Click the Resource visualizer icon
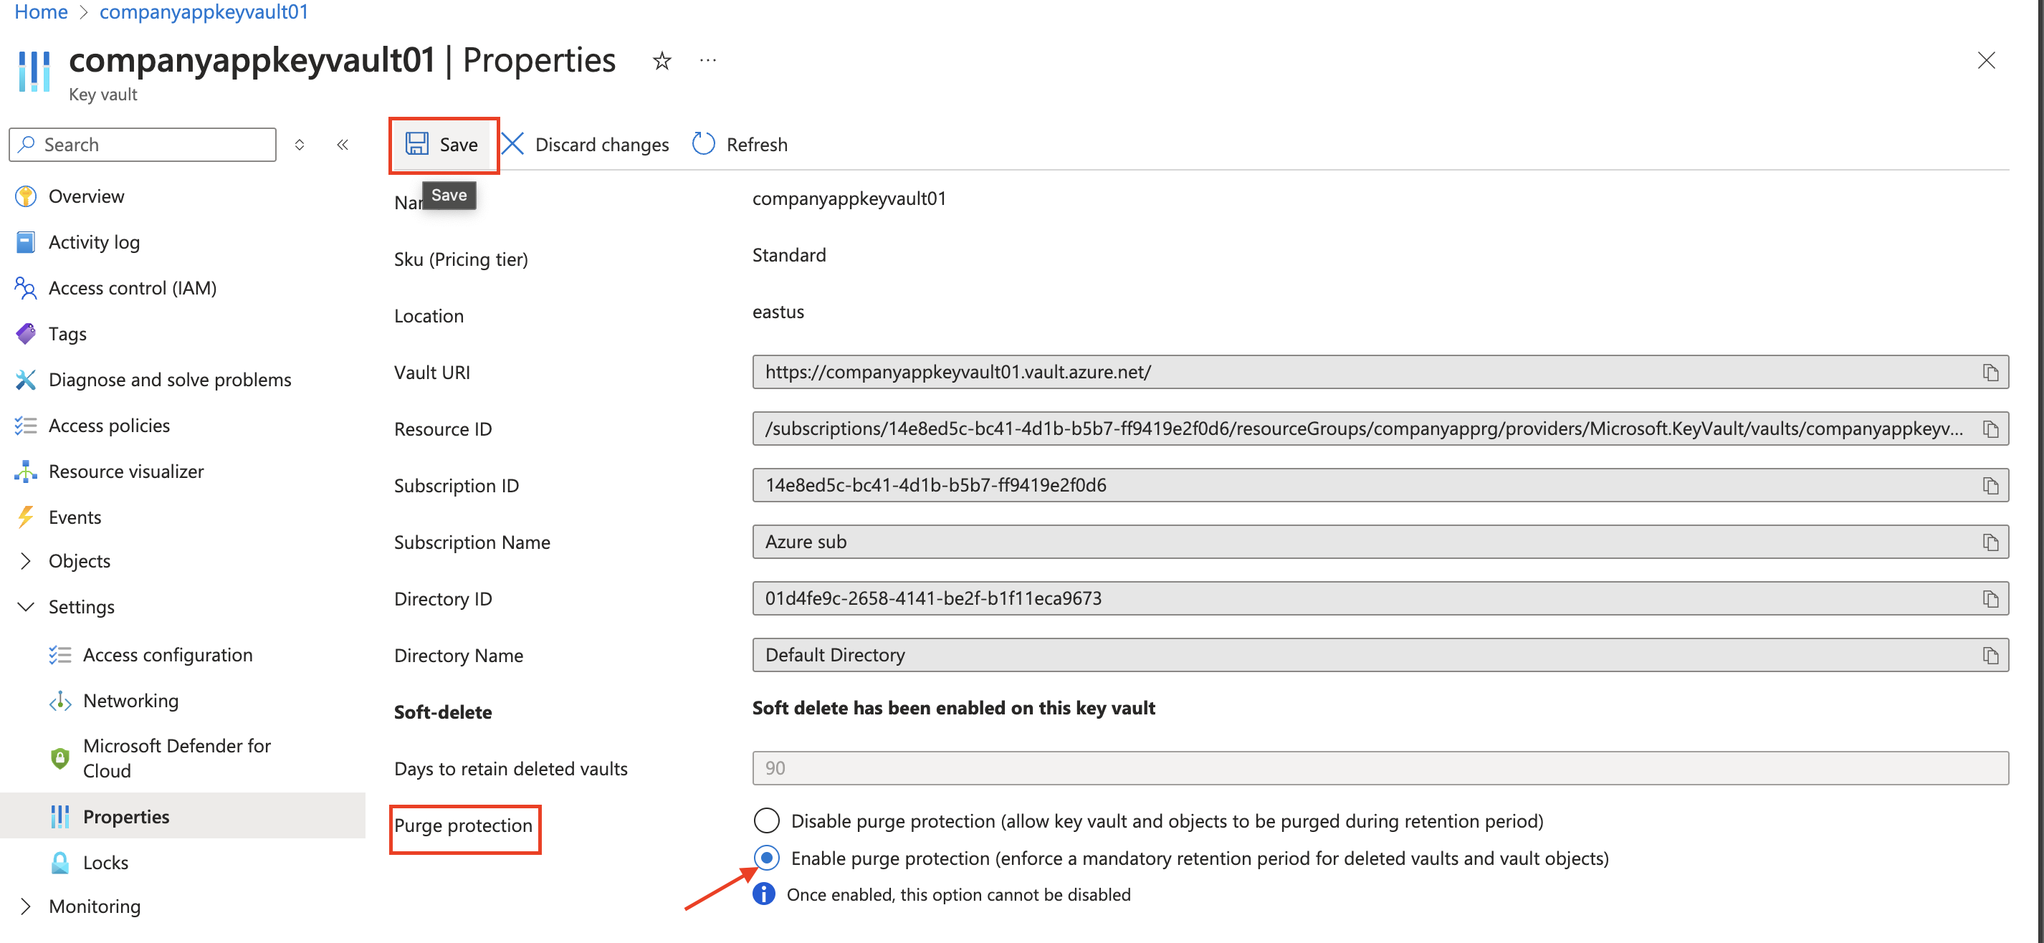The image size is (2044, 943). (25, 471)
